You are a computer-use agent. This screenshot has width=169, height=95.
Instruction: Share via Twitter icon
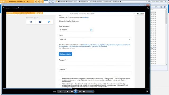[x=49, y=22]
